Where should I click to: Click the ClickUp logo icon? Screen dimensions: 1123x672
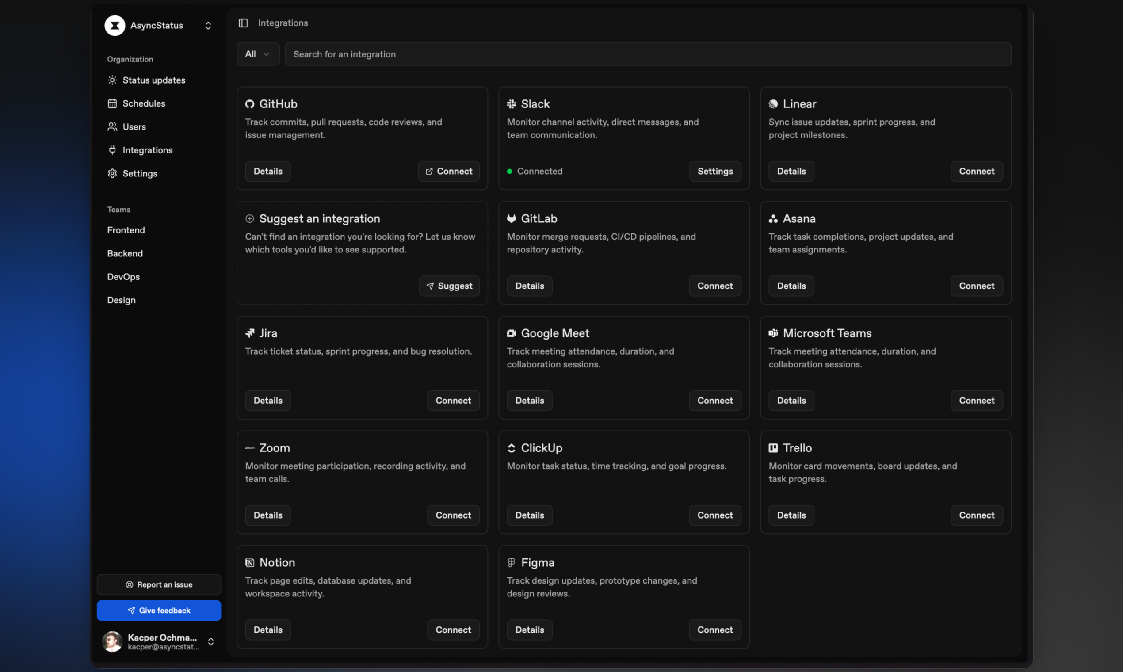click(511, 448)
